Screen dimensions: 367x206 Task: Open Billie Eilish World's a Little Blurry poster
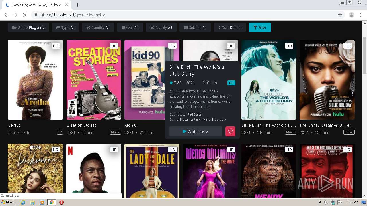269,80
